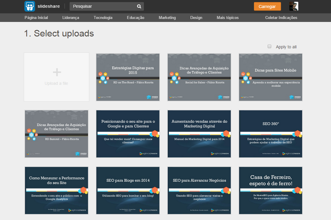Viewport: 331px width, 220px height.
Task: Open the Design category
Action: pyautogui.click(x=196, y=17)
